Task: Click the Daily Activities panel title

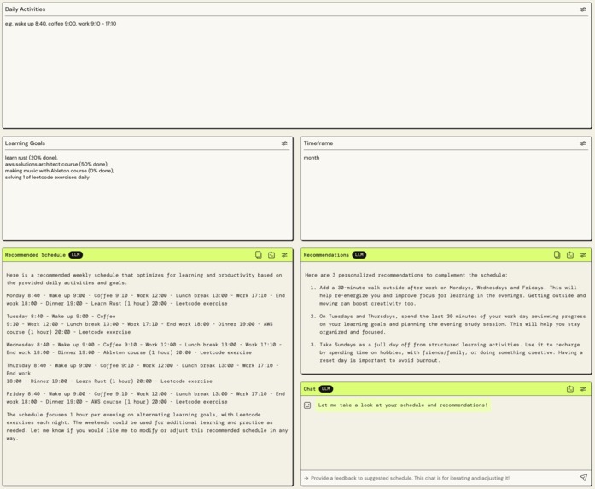Action: (x=25, y=9)
